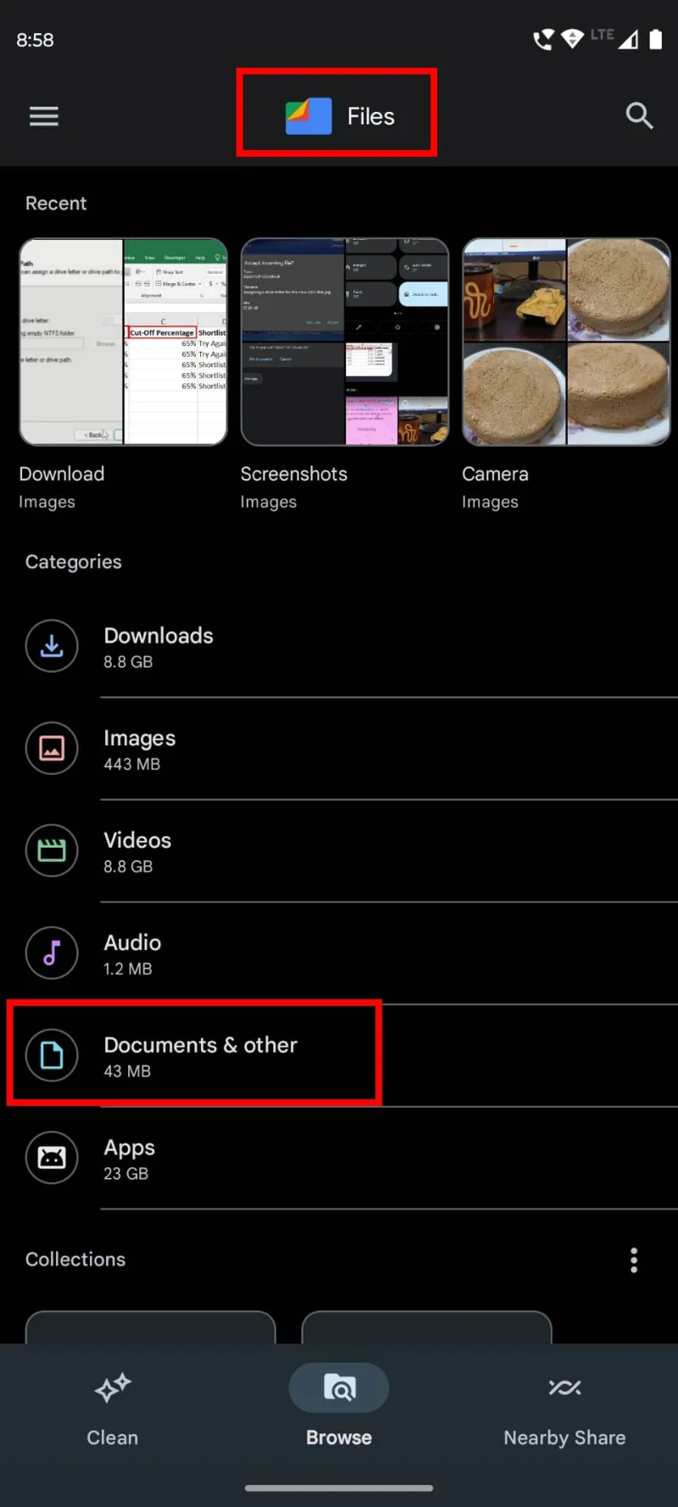Open Documents & other label

point(200,1045)
